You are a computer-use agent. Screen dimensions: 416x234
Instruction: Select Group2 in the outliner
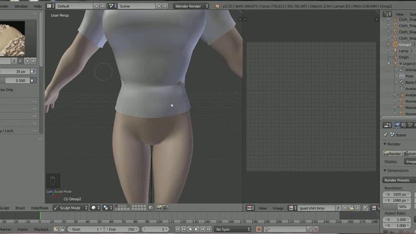click(x=404, y=45)
